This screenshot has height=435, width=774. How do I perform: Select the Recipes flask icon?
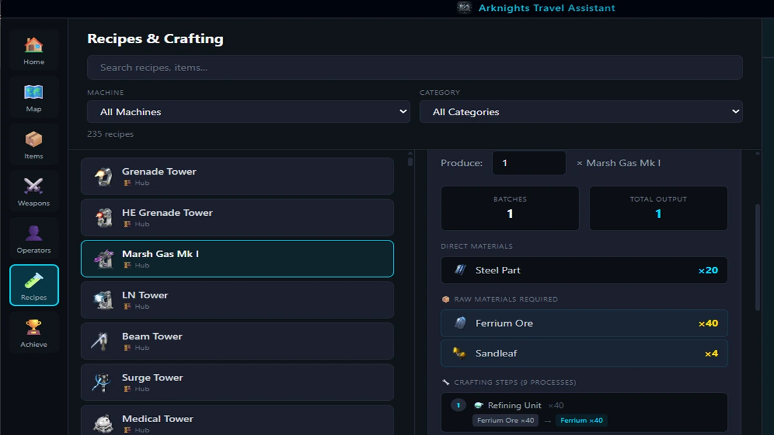[x=34, y=280]
